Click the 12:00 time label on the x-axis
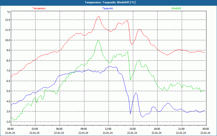Screen dimensions: 217x136 click(x=108, y=129)
